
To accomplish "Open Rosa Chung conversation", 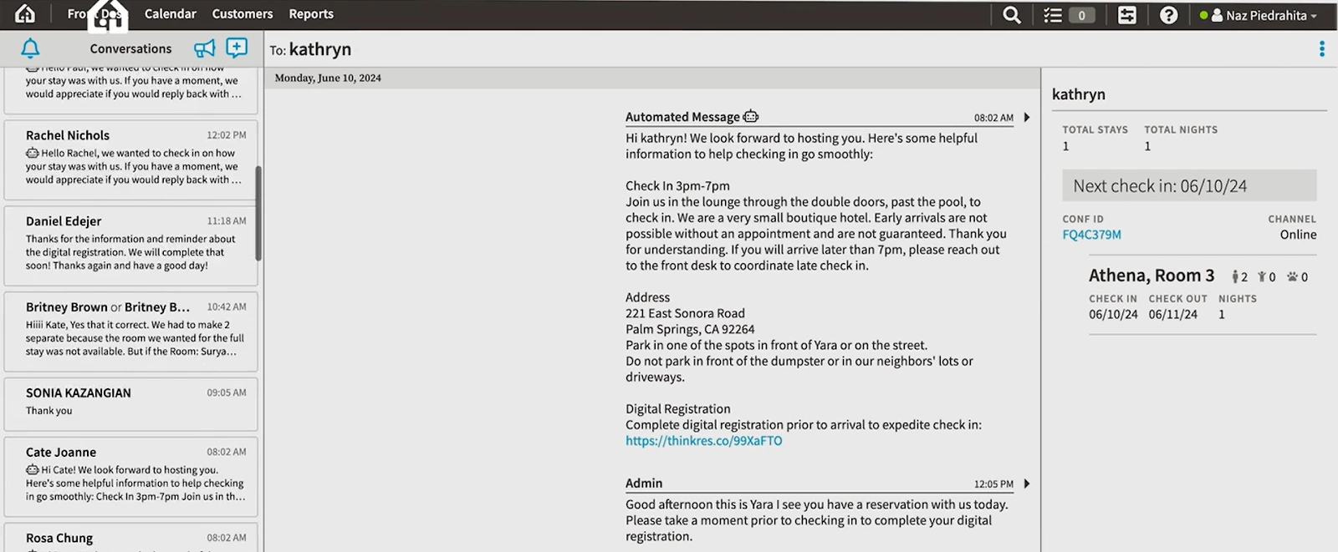I will pyautogui.click(x=130, y=537).
